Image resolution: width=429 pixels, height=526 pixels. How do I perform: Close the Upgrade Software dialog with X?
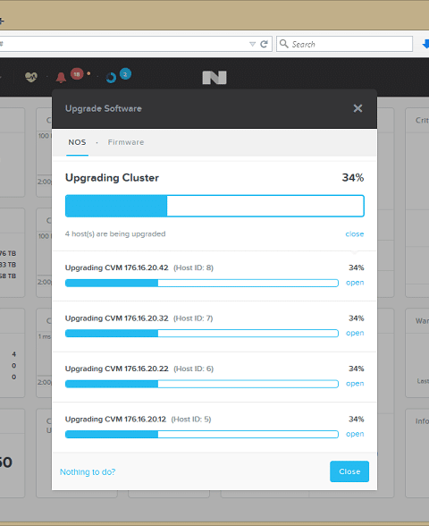pyautogui.click(x=357, y=108)
